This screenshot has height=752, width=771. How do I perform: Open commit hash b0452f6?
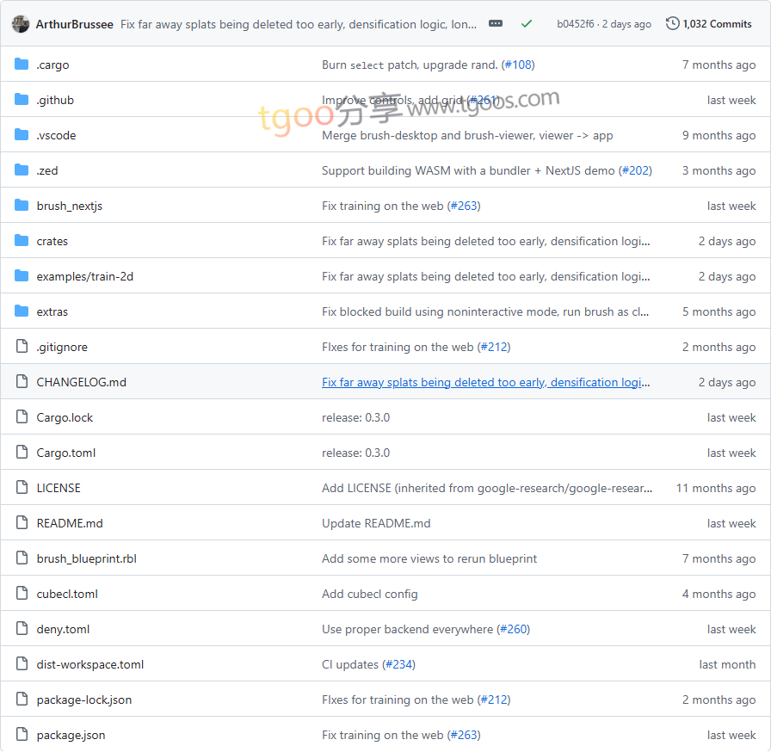tap(575, 24)
